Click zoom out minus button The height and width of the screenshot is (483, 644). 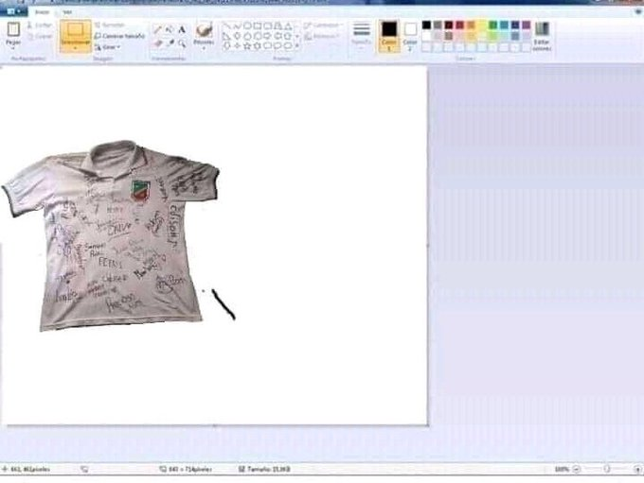(576, 469)
